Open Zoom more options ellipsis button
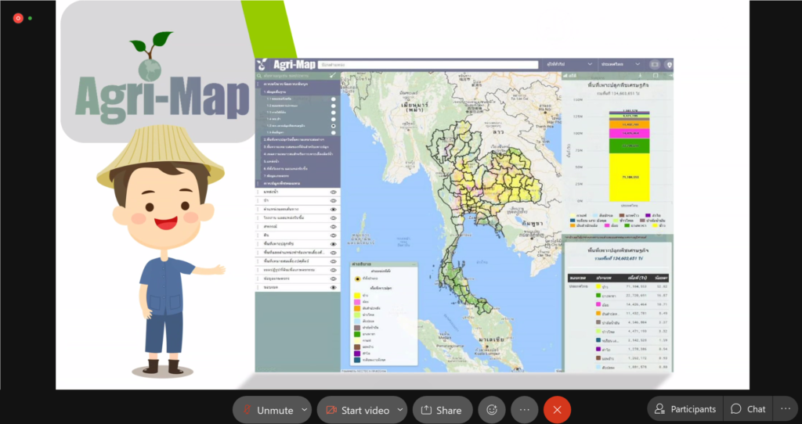This screenshot has height=424, width=802. point(524,410)
